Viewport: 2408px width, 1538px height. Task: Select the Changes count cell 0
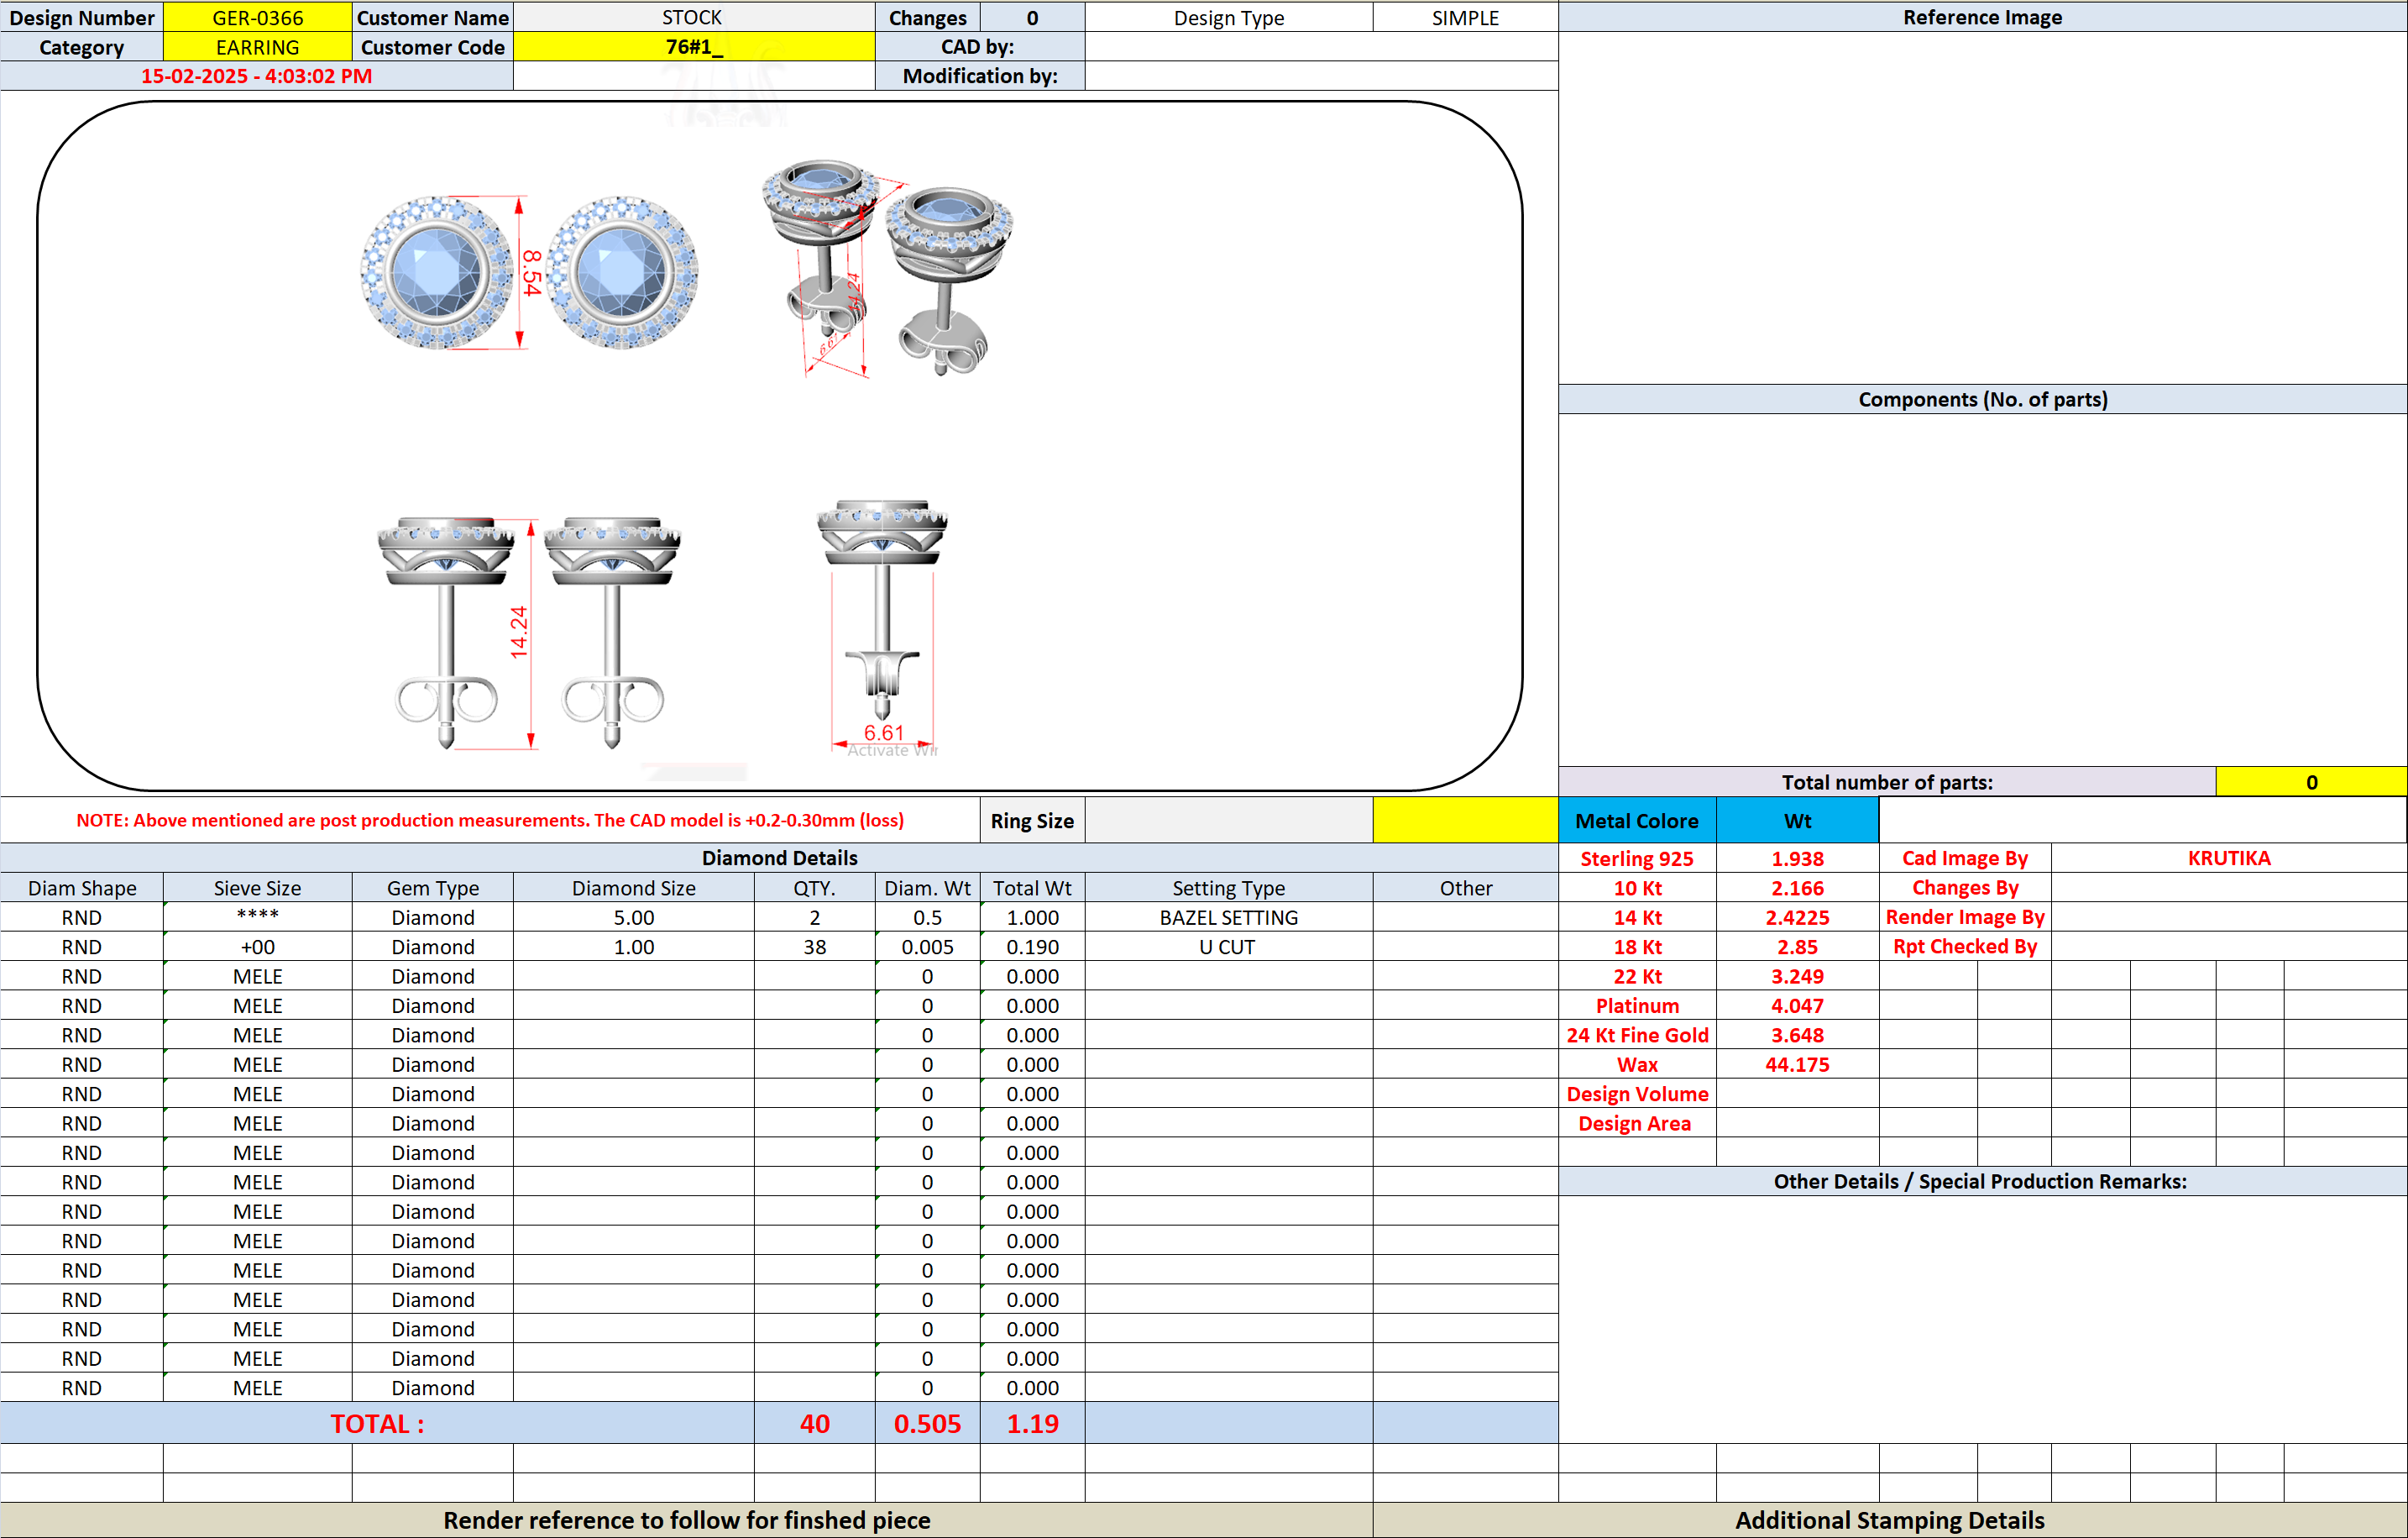1032,17
